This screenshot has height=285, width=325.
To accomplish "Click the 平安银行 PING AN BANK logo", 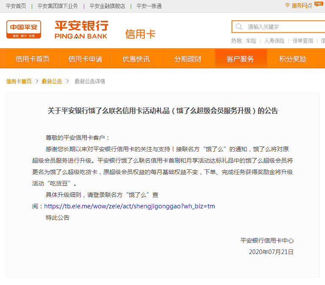I will [81, 30].
